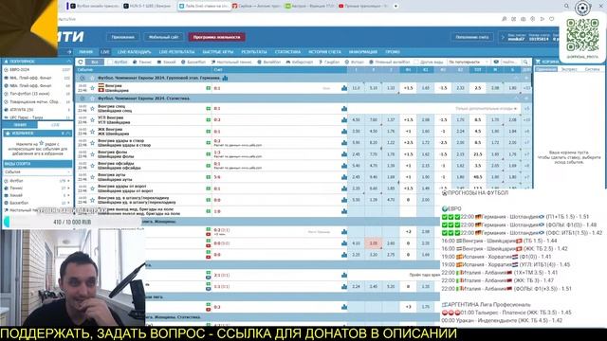
Task: Toggle the eye visibility icon in filter bar
Action: coord(496,62)
